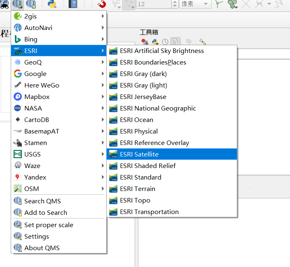Click the arrow beside 2gis
Image resolution: width=290 pixels, height=267 pixels.
[103, 16]
